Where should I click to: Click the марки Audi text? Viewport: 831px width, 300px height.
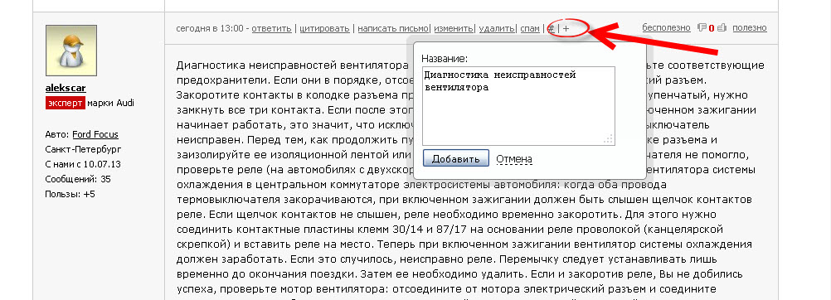click(111, 103)
